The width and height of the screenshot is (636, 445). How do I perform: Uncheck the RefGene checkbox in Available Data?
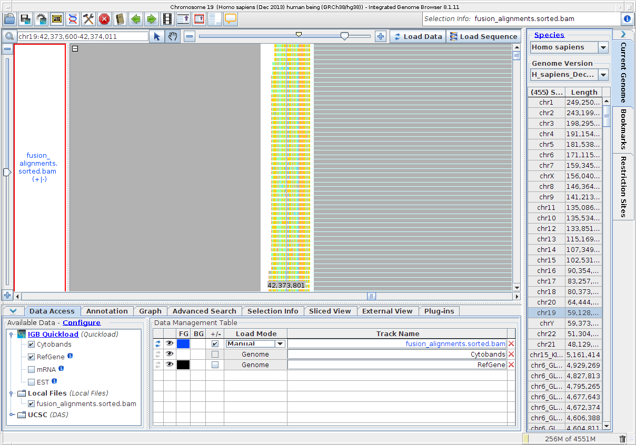[31, 357]
